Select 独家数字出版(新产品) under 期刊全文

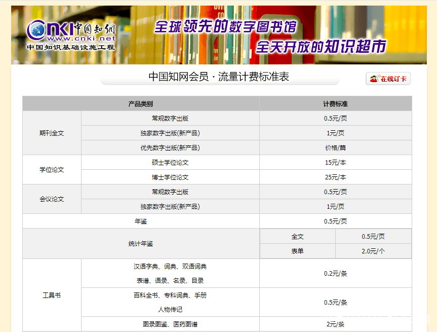coord(170,133)
